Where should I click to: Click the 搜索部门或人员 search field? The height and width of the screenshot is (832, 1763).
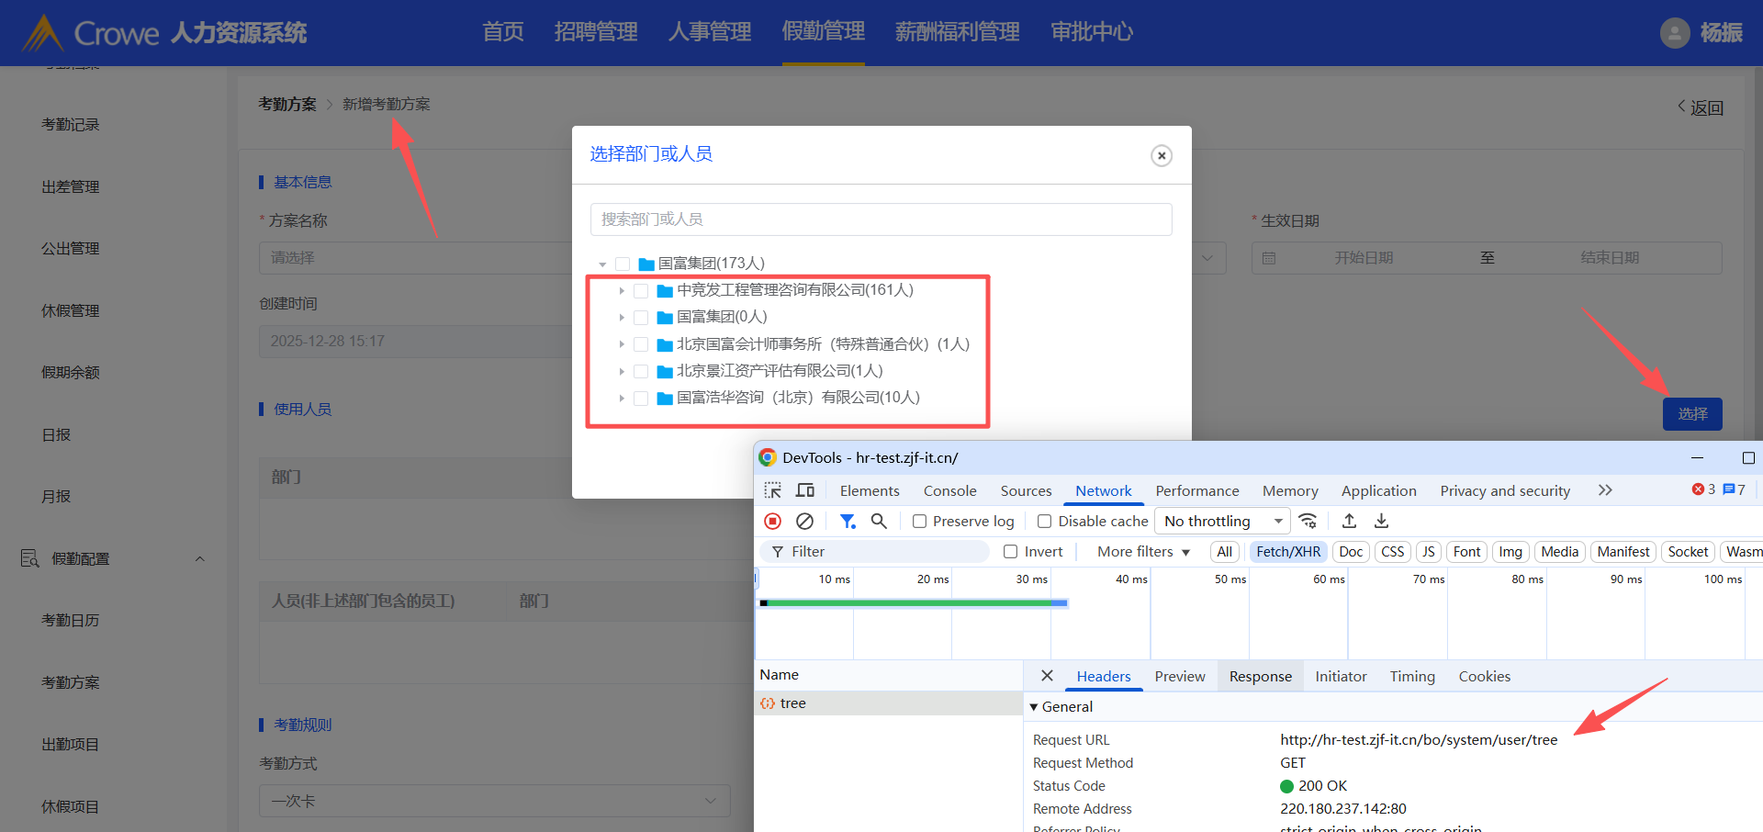click(x=881, y=219)
